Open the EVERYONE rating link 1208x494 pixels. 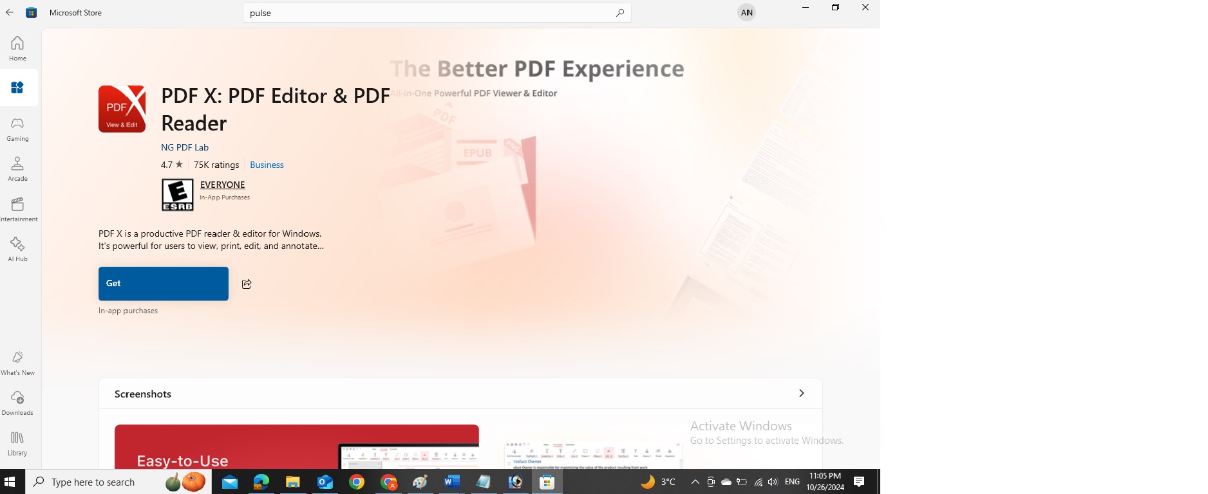223,185
